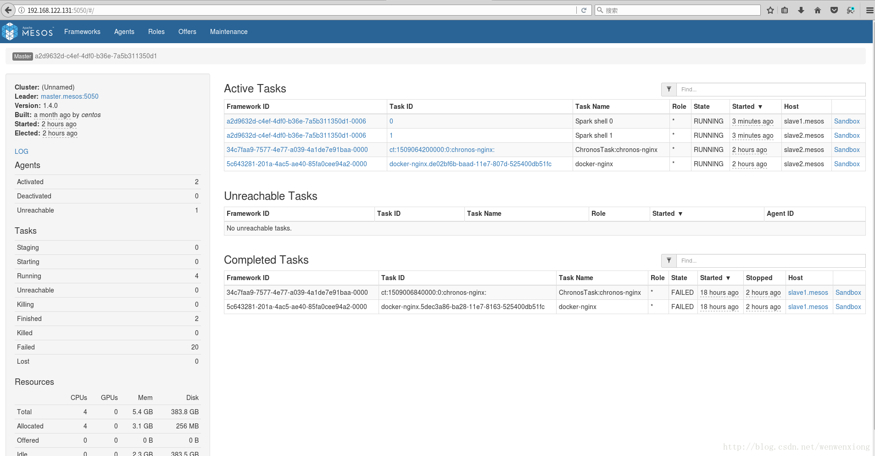Click the browser back arrow button
This screenshot has width=875, height=456.
pyautogui.click(x=8, y=10)
